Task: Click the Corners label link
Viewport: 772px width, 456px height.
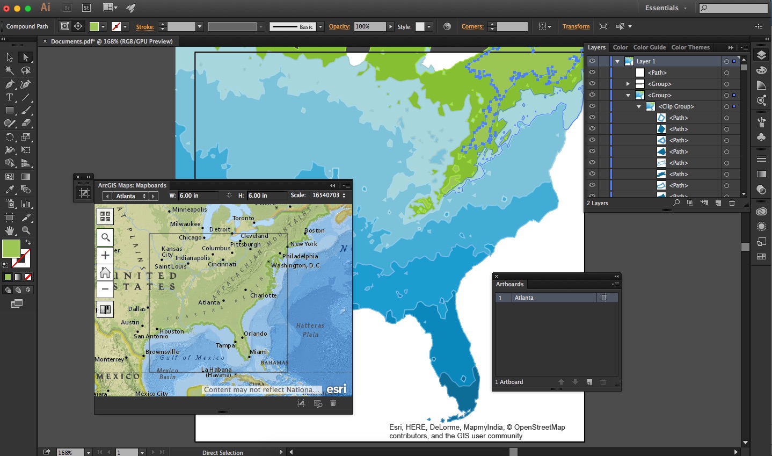Action: [472, 26]
